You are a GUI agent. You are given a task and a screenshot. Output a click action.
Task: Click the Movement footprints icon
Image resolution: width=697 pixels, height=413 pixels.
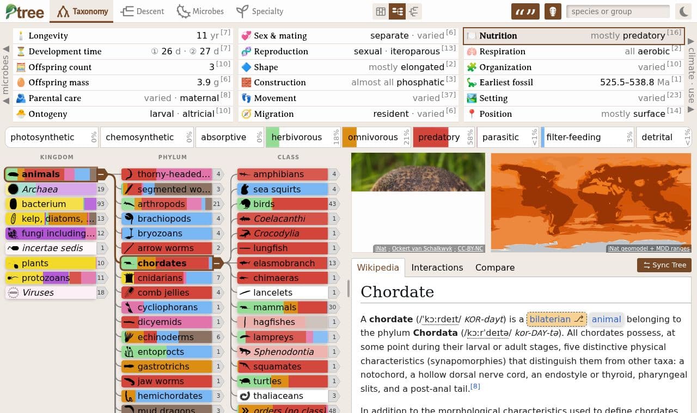[246, 98]
